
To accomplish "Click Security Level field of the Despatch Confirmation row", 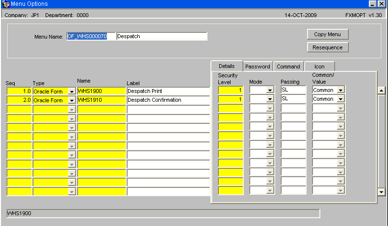I will coord(231,99).
